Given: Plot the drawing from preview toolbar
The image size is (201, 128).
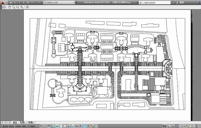Looking at the screenshot, I should pyautogui.click(x=4, y=7).
